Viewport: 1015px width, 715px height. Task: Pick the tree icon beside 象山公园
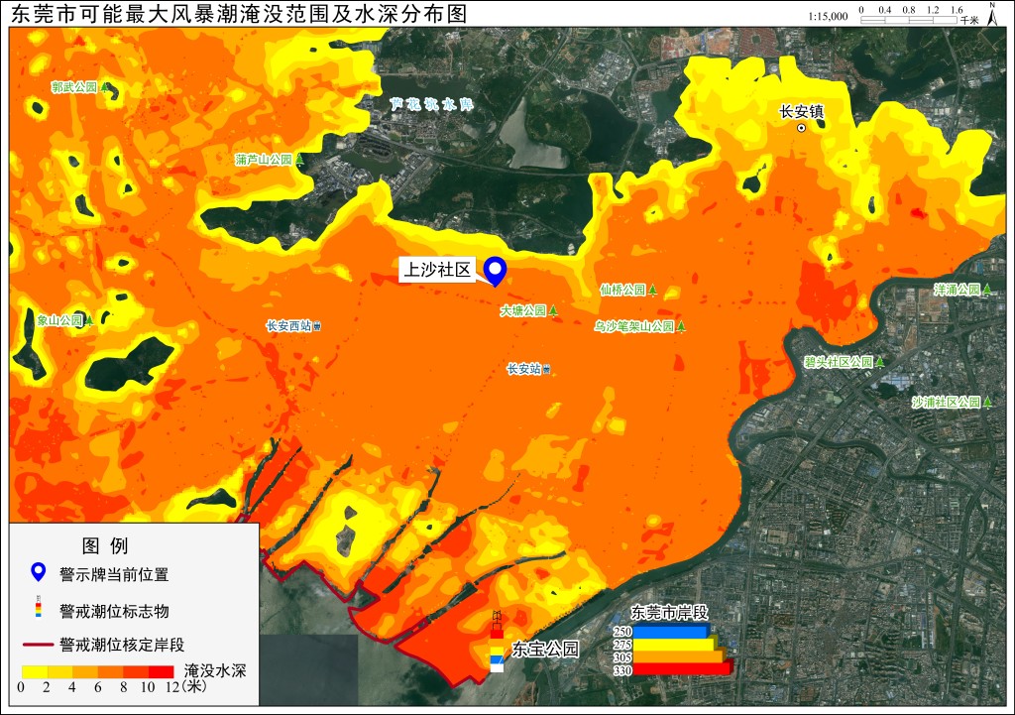click(89, 320)
